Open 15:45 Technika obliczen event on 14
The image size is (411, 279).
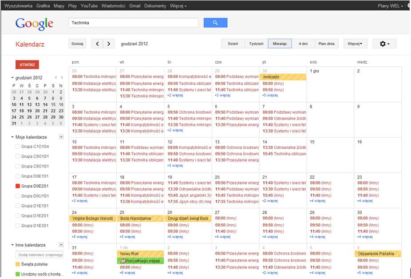tap(284, 154)
